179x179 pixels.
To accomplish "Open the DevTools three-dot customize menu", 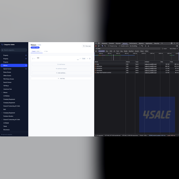I will click(174, 43).
